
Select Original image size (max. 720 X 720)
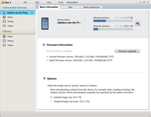click(x=51, y=101)
